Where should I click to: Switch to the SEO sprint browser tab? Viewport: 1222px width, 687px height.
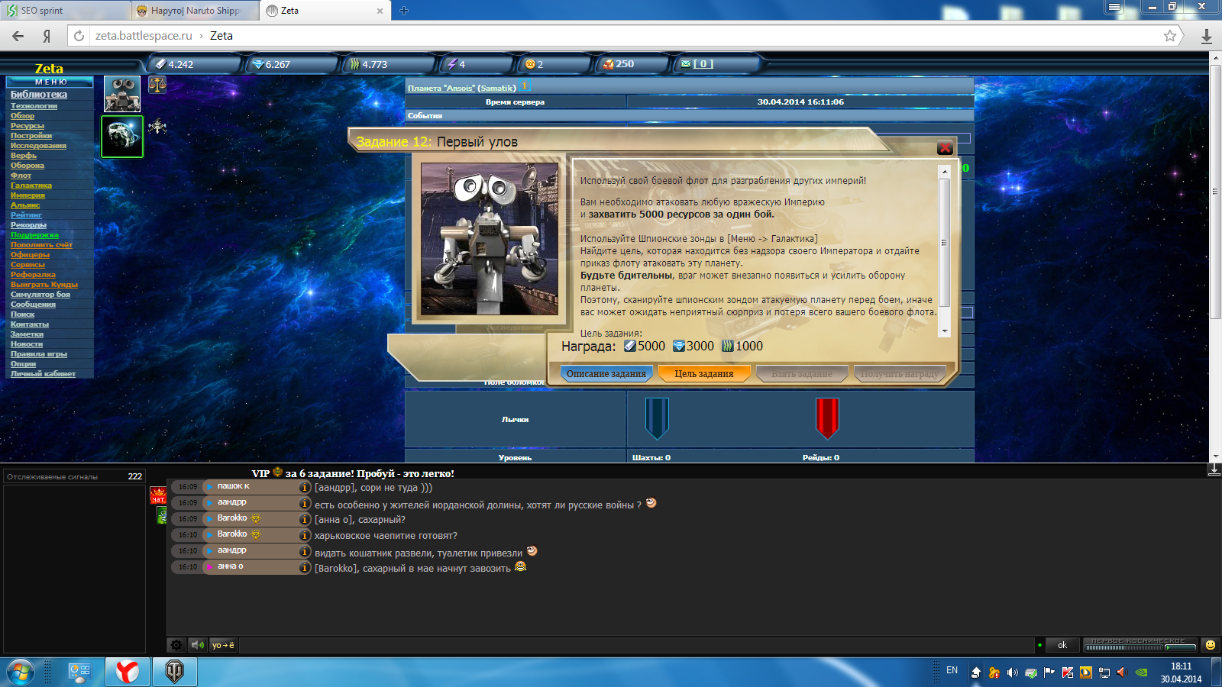tap(65, 11)
